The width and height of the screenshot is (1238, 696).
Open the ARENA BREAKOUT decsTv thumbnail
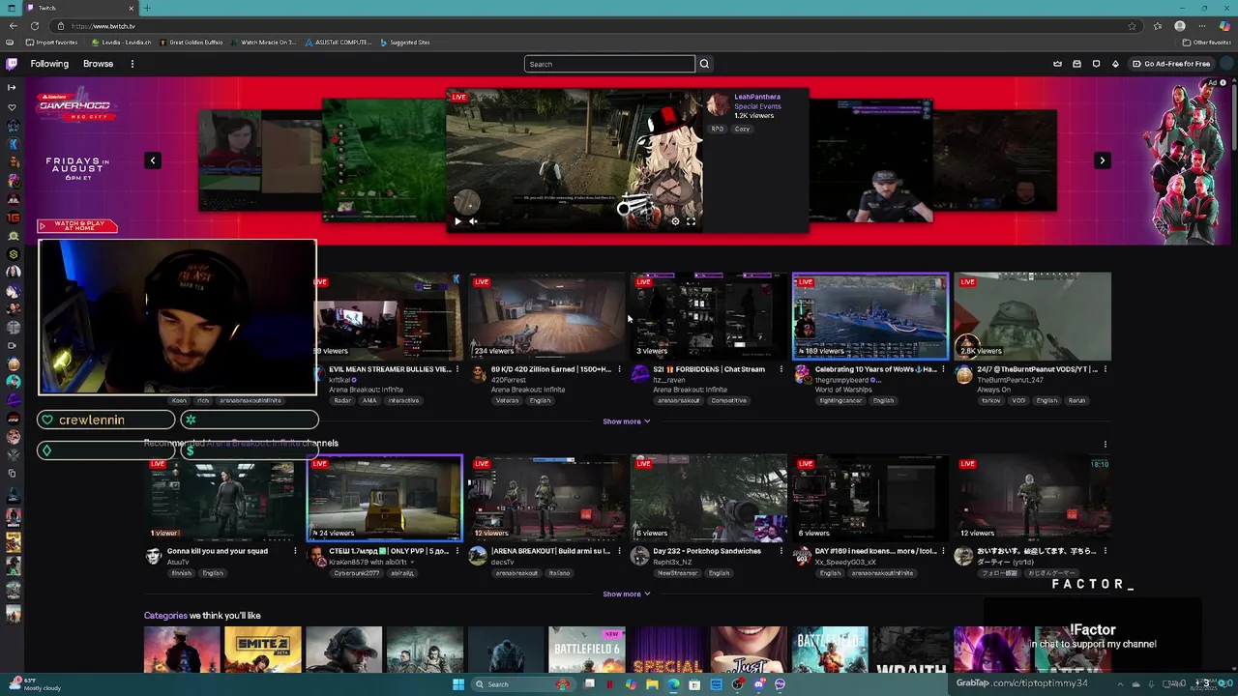pos(546,498)
